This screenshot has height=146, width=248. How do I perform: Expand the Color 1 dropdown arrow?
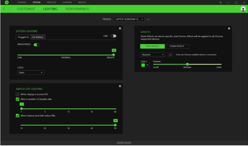pyautogui.click(x=147, y=65)
